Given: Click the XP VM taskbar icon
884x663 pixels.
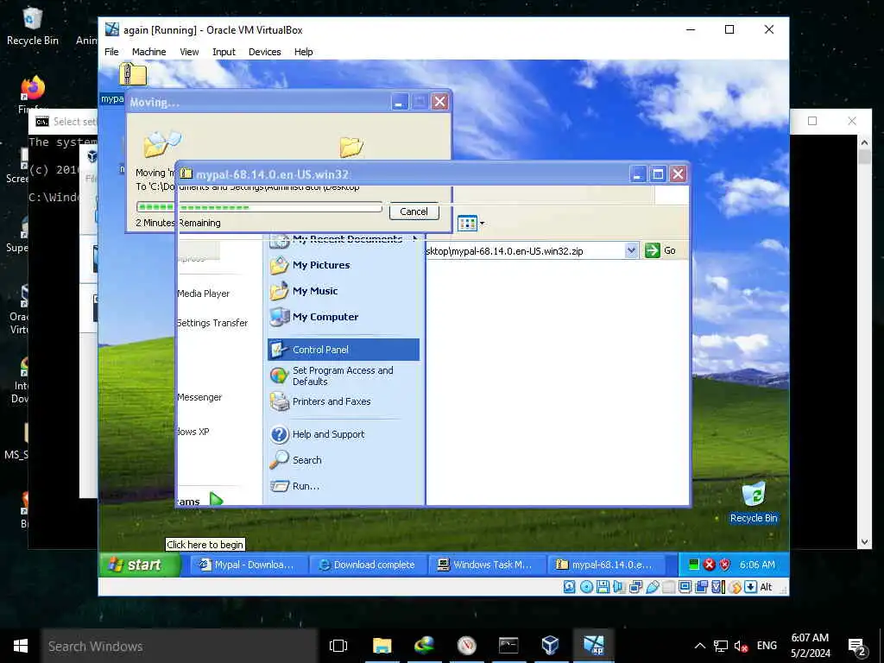Looking at the screenshot, I should [x=593, y=646].
